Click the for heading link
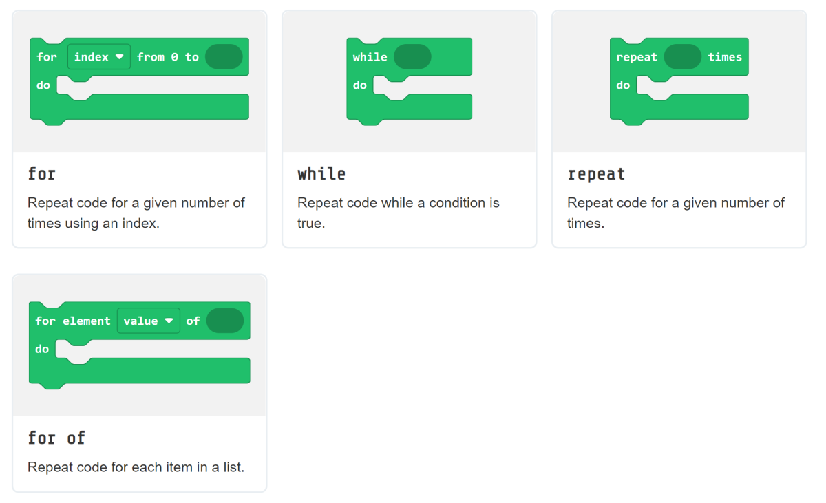Image resolution: width=826 pixels, height=503 pixels. pyautogui.click(x=41, y=174)
